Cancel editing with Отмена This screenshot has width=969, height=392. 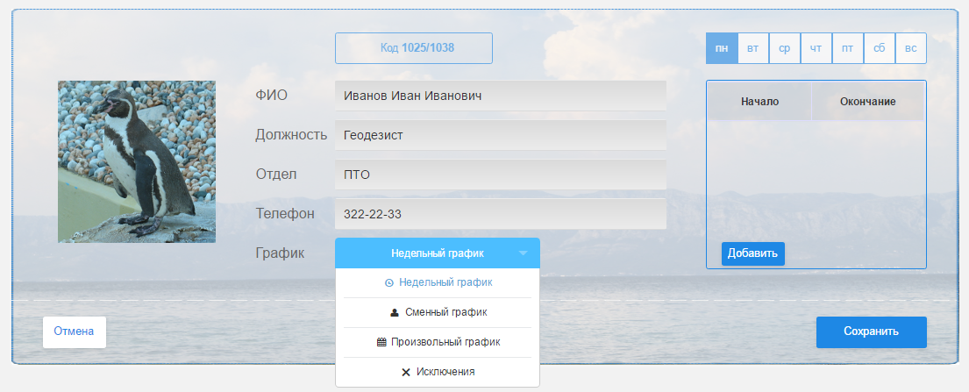pos(75,332)
